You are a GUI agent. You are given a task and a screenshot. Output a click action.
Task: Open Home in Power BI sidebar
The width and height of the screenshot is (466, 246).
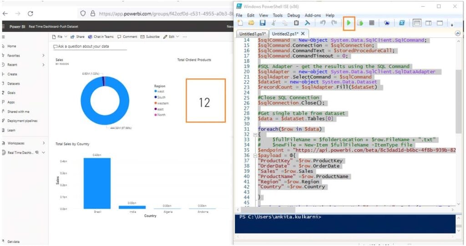[x=12, y=46]
